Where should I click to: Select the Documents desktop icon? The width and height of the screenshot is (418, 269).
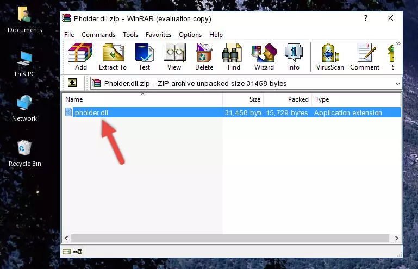click(24, 20)
